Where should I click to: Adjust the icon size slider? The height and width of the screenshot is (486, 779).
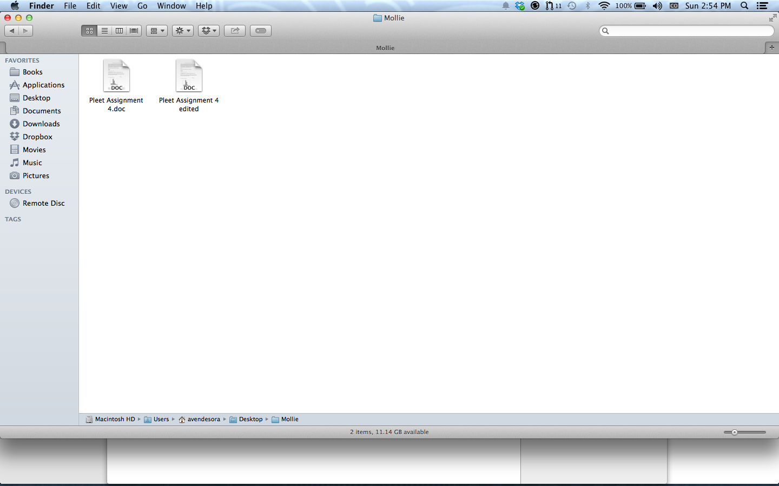(735, 432)
